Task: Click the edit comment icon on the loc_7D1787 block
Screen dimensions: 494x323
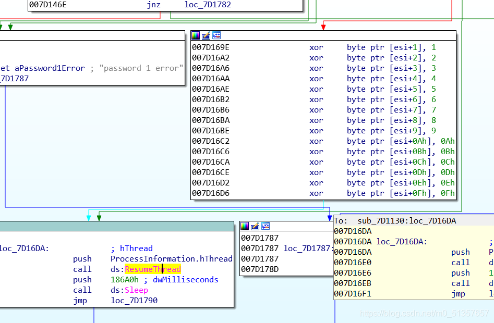Action: point(255,226)
